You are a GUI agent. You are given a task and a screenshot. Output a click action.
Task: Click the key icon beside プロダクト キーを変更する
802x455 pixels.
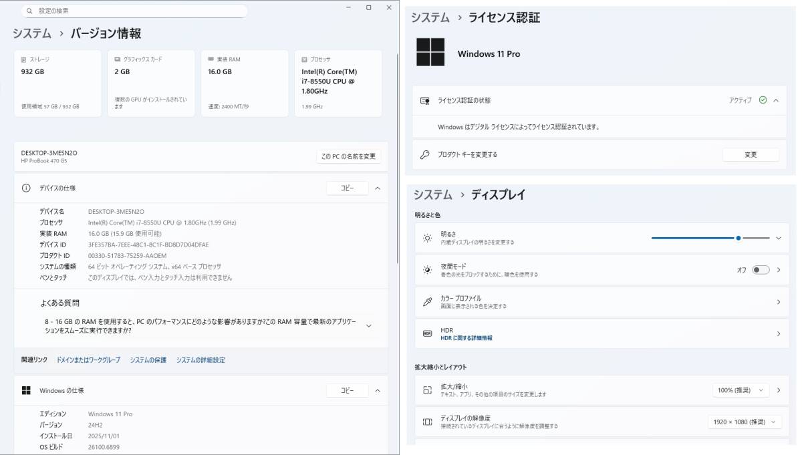[x=425, y=154]
